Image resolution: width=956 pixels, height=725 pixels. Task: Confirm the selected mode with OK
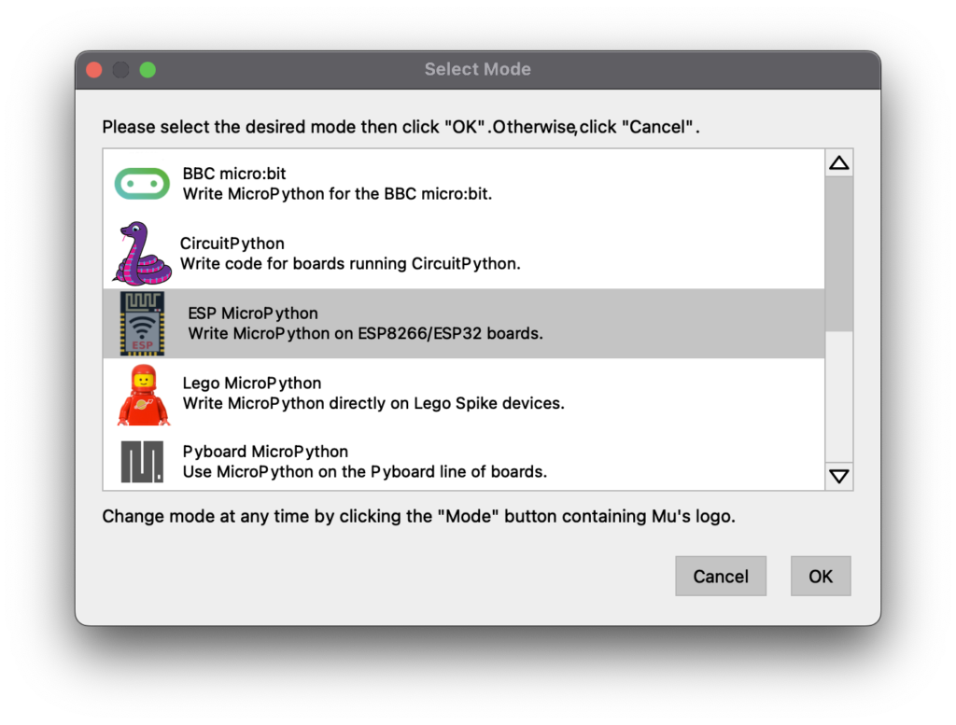(x=821, y=577)
